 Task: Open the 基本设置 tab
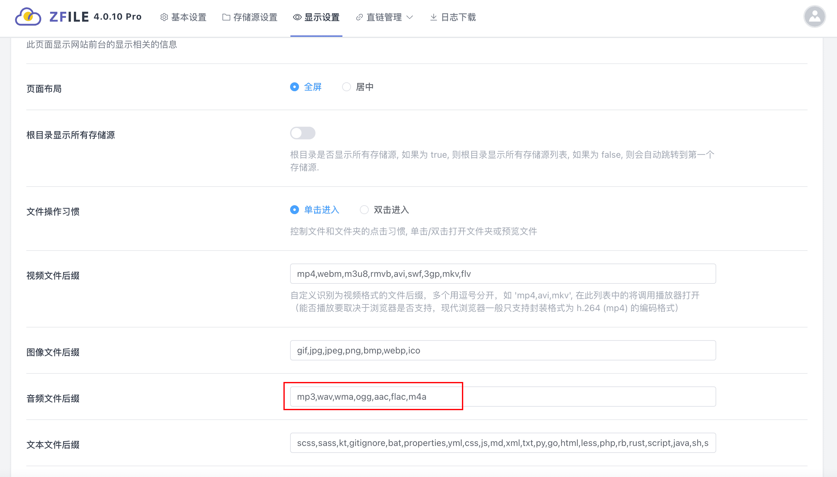pos(189,17)
